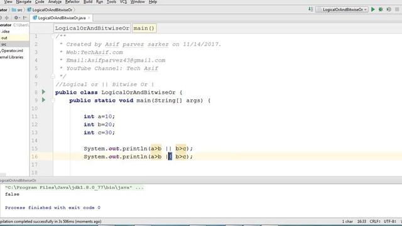402x226 pixels.
Task: Fold the main method at line 9
Action: (53, 100)
